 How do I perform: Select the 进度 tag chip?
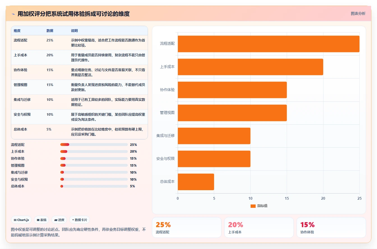pos(59,220)
